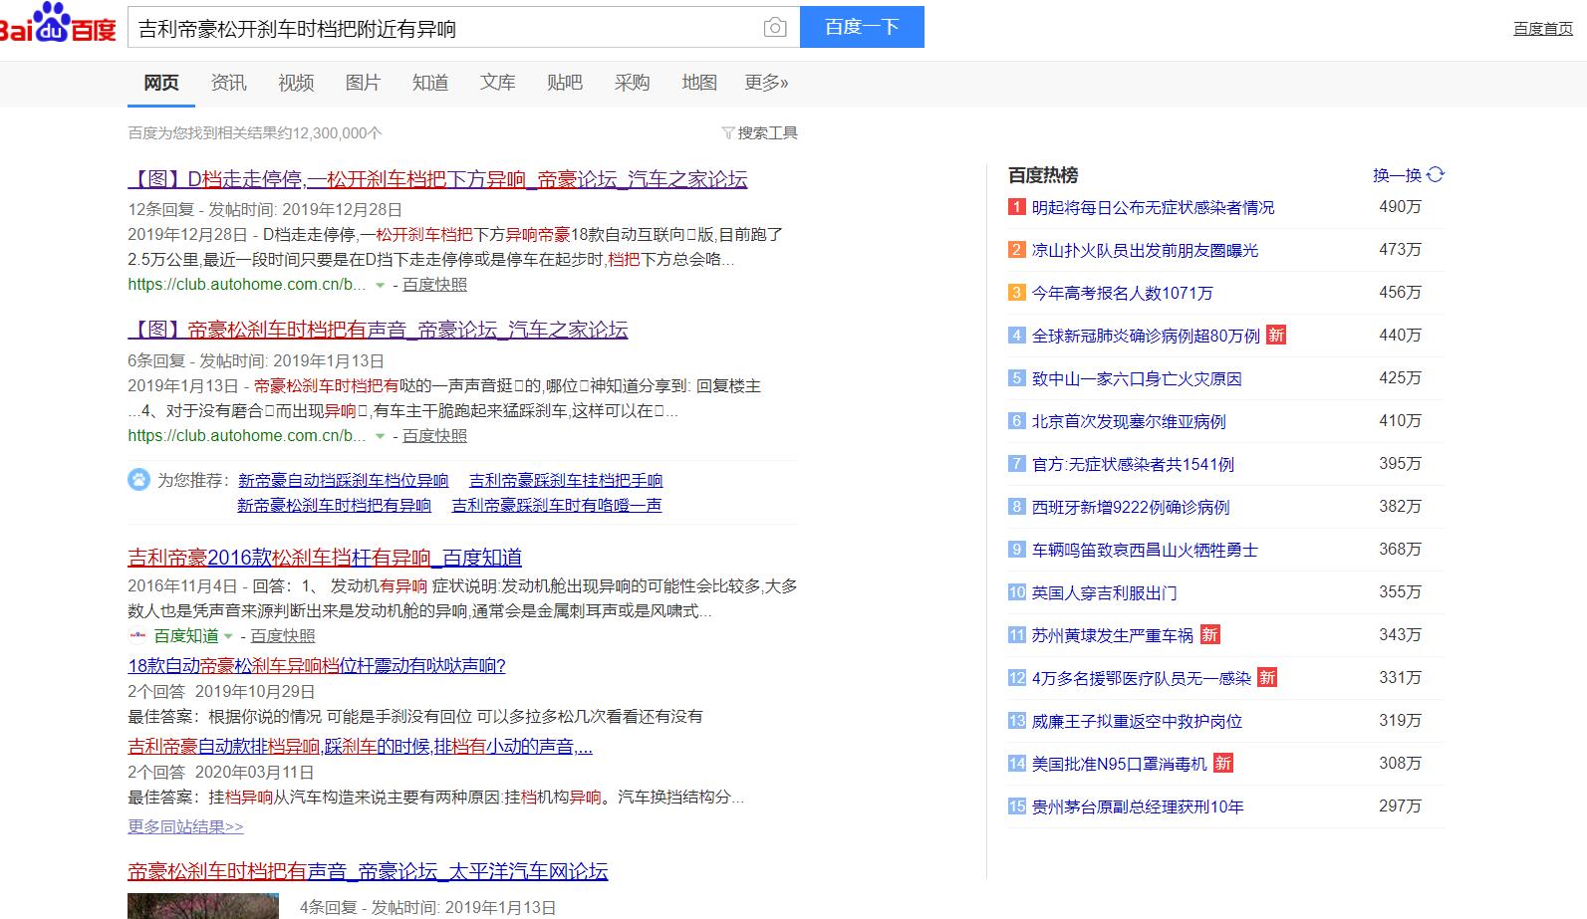
Task: Click 换一换 to refresh hot list
Action: 1397,175
